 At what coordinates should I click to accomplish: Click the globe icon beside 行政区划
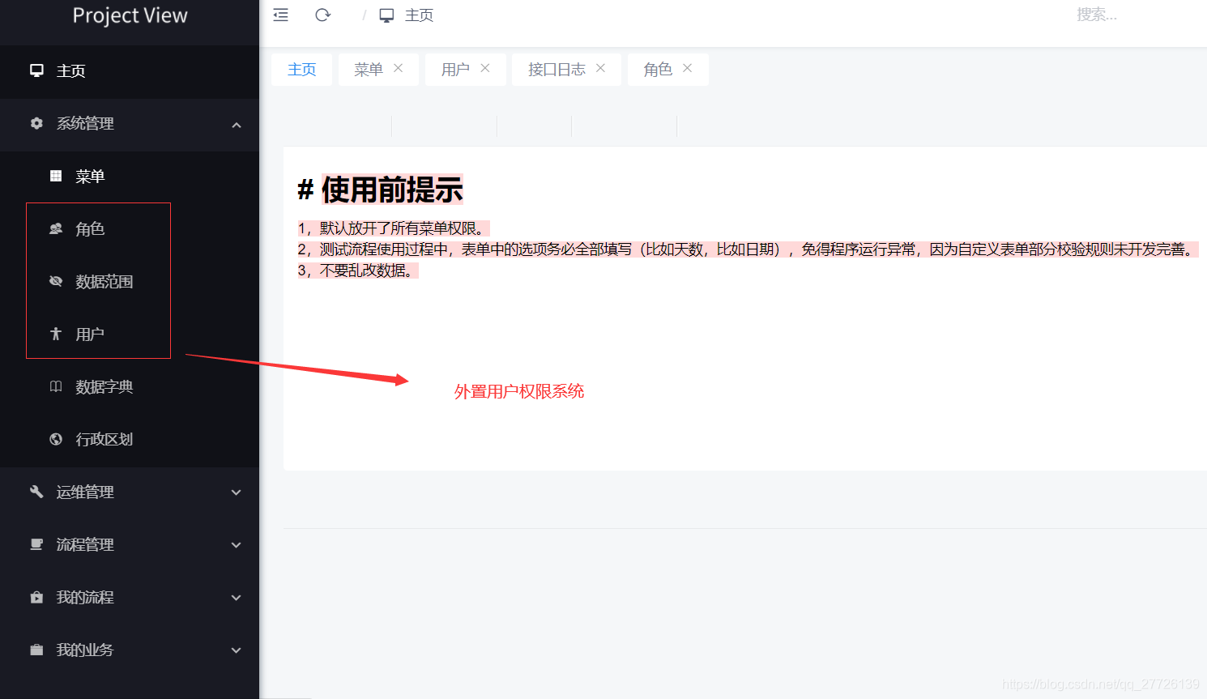tap(56, 439)
